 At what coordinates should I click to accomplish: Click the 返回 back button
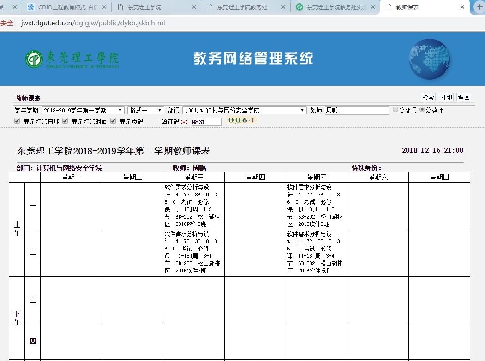464,97
